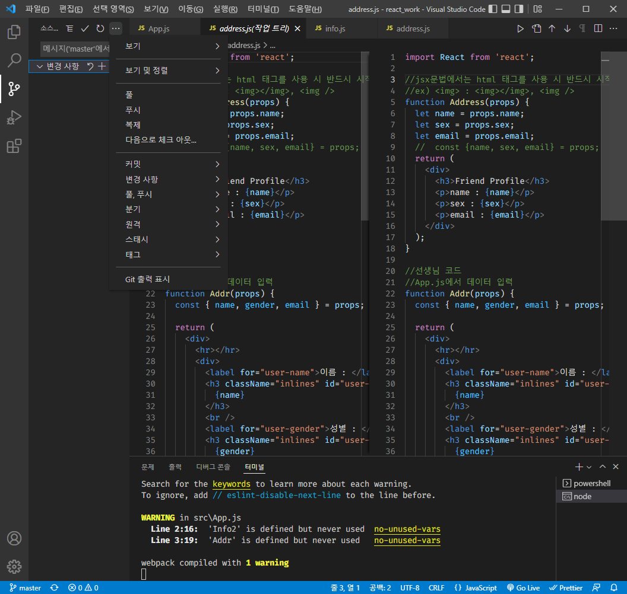Expand the 원격 submenu
Viewport: 627px width, 594px height.
[169, 224]
